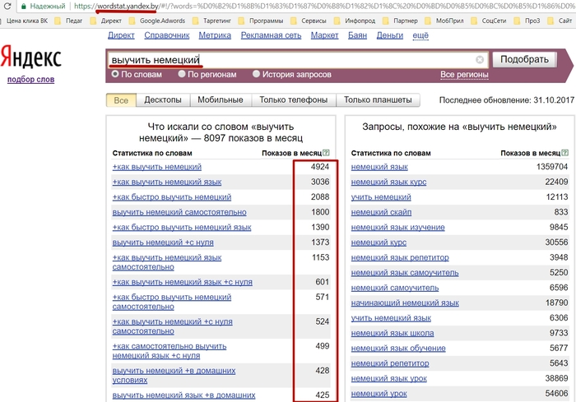Switch to the 'Только планшеты' tab
The width and height of the screenshot is (576, 402).
378,99
